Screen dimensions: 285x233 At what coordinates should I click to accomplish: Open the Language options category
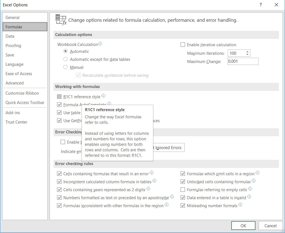click(x=25, y=64)
